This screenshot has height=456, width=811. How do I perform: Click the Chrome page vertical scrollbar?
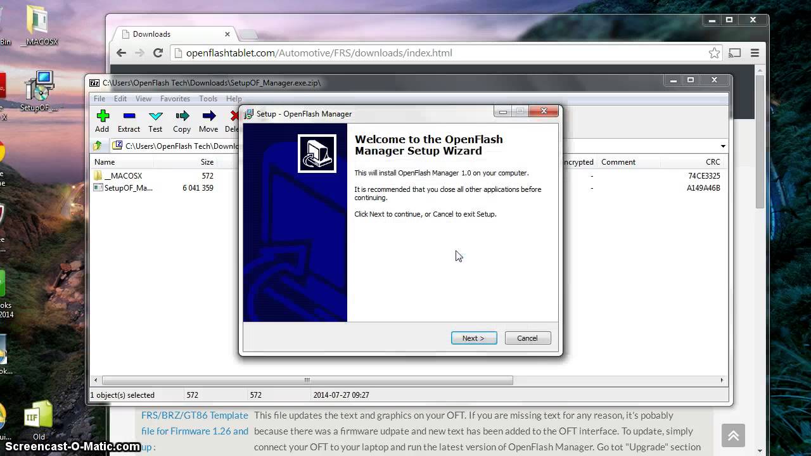point(760,142)
